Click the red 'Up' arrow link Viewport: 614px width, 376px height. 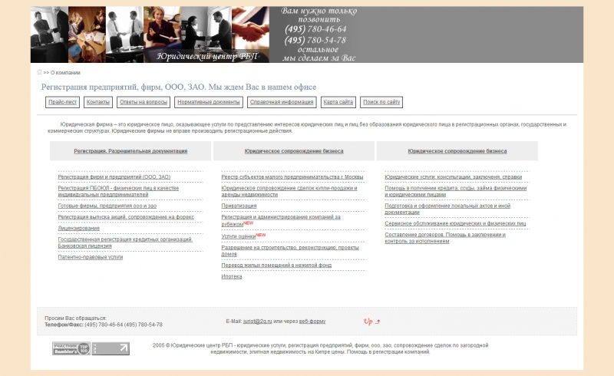point(371,322)
